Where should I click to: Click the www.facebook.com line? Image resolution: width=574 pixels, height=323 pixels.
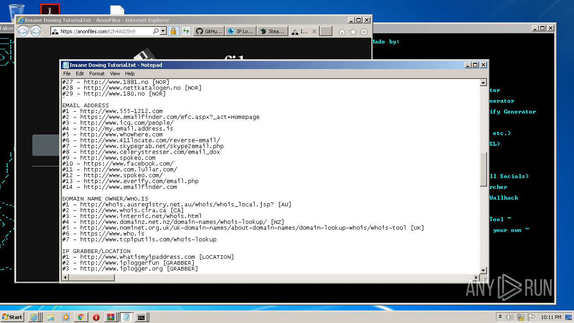coord(118,164)
